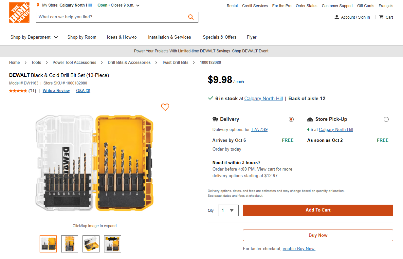Open the Specials & Offers menu
Screen dimensions: 403x259
click(219, 37)
